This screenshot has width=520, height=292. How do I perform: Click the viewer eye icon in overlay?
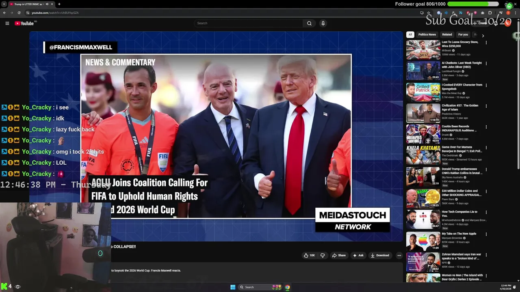17,287
